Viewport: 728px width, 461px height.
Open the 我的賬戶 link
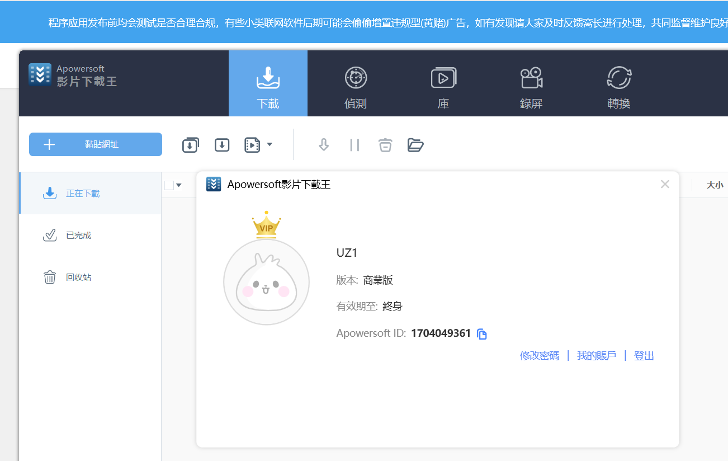click(597, 355)
